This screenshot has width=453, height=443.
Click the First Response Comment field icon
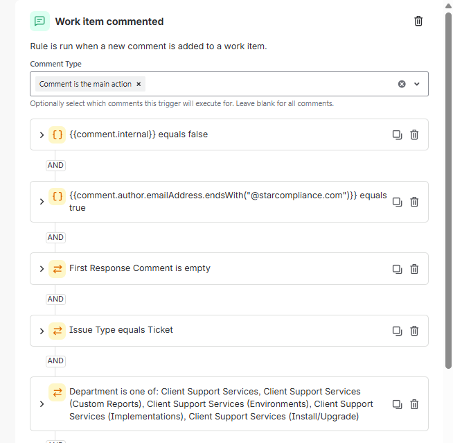(57, 269)
